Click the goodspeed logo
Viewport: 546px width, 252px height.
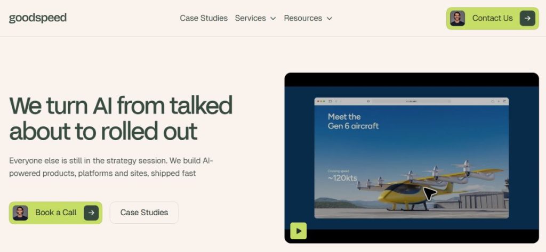pos(38,18)
